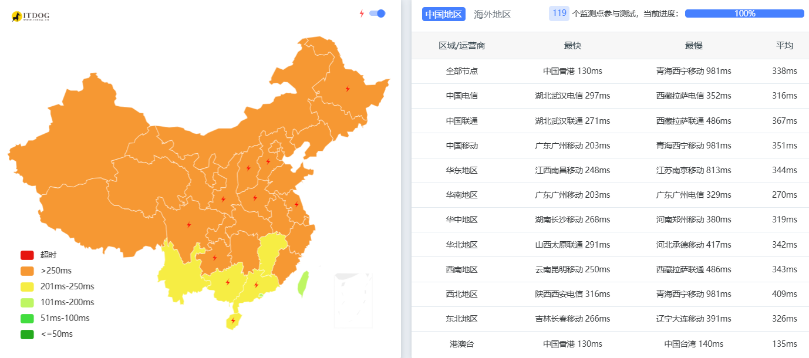Toggle the dark green <=50ms legend item
Screen dimensions: 809x358
[x=27, y=335]
